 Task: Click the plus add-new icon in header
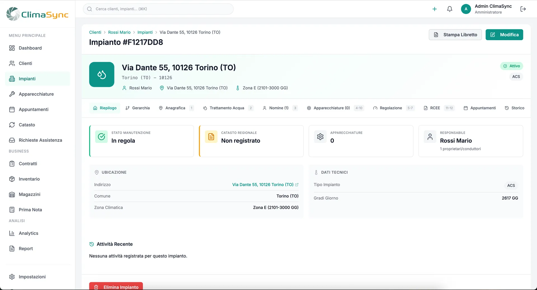click(x=434, y=9)
